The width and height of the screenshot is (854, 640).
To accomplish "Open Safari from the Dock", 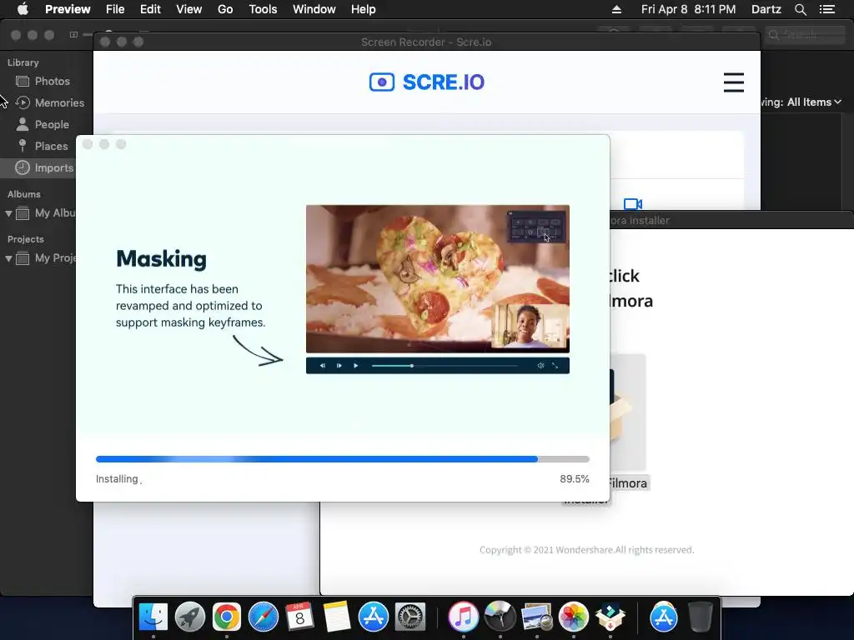I will coord(263,617).
